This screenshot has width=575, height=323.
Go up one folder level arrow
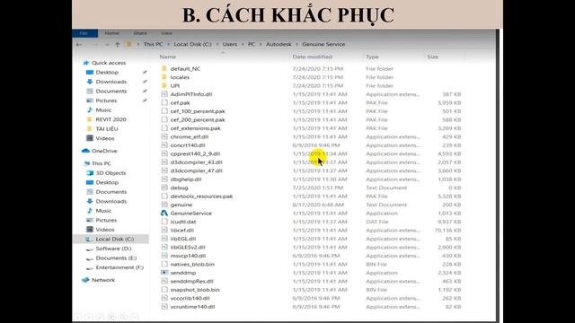[x=118, y=45]
